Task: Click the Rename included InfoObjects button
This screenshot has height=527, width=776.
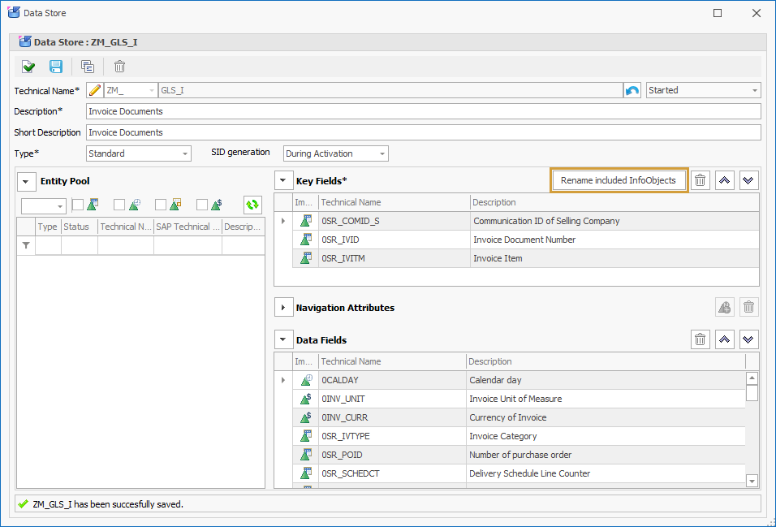Action: click(619, 179)
